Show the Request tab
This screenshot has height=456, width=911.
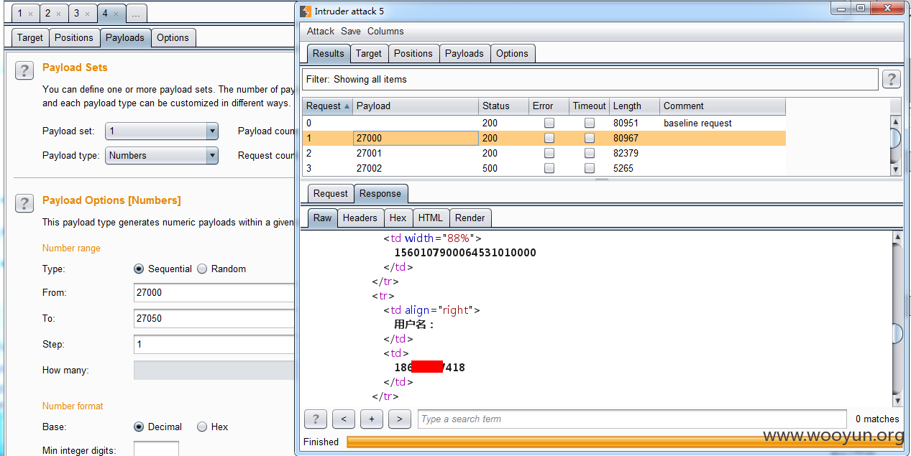click(331, 193)
